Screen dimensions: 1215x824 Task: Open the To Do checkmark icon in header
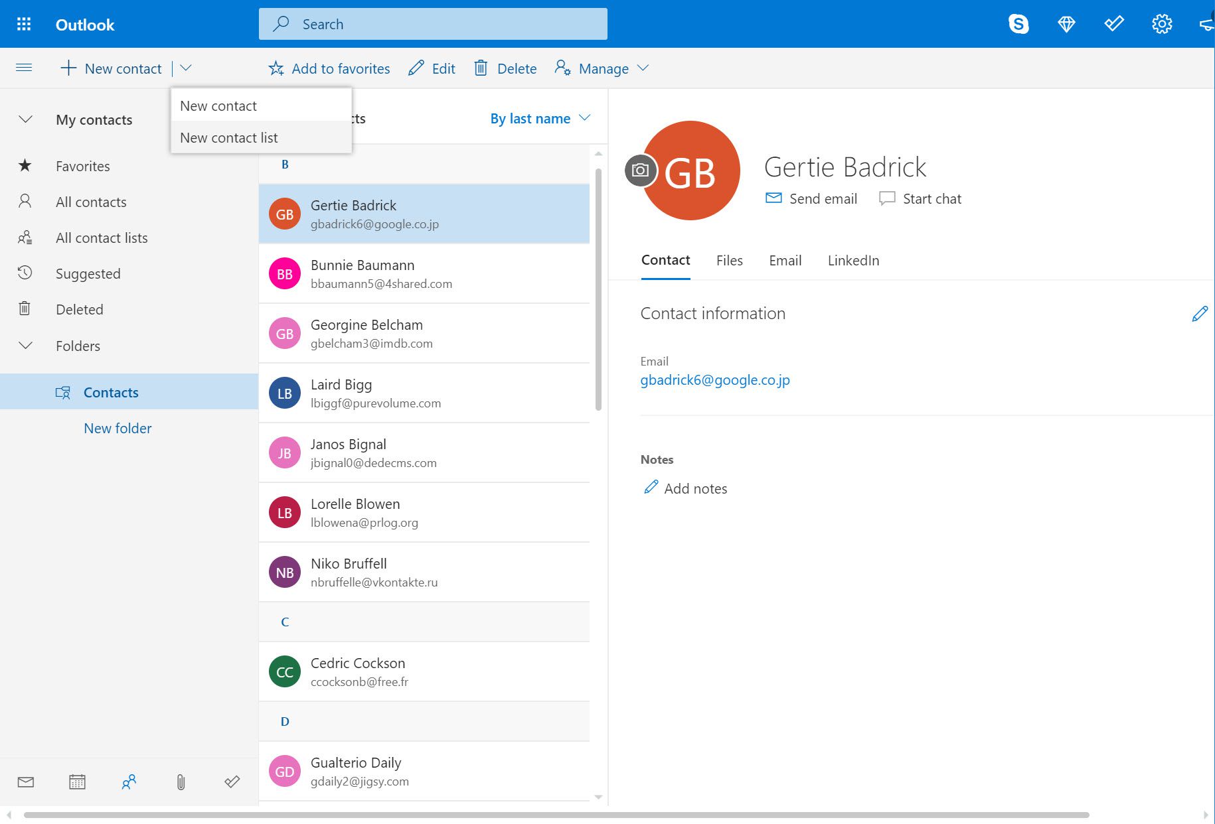tap(1114, 25)
